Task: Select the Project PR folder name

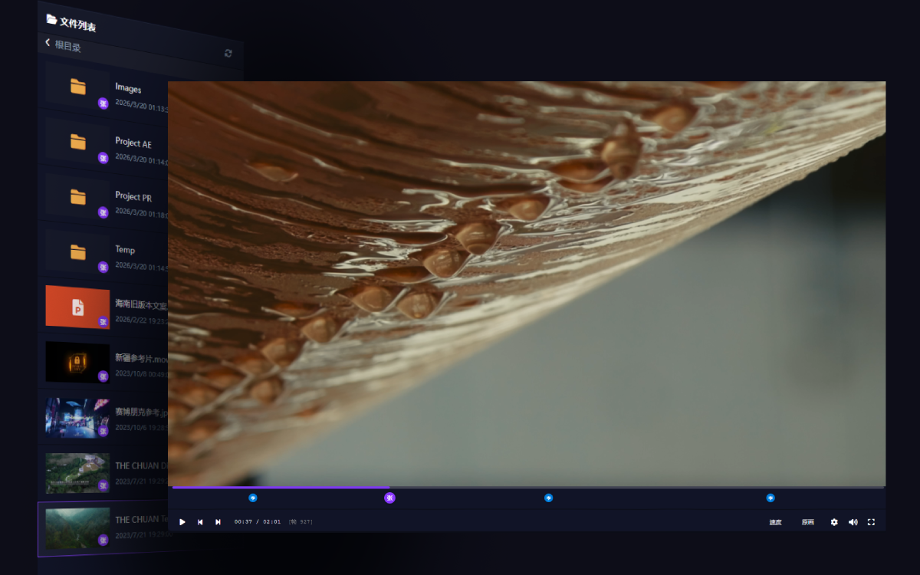Action: [133, 196]
